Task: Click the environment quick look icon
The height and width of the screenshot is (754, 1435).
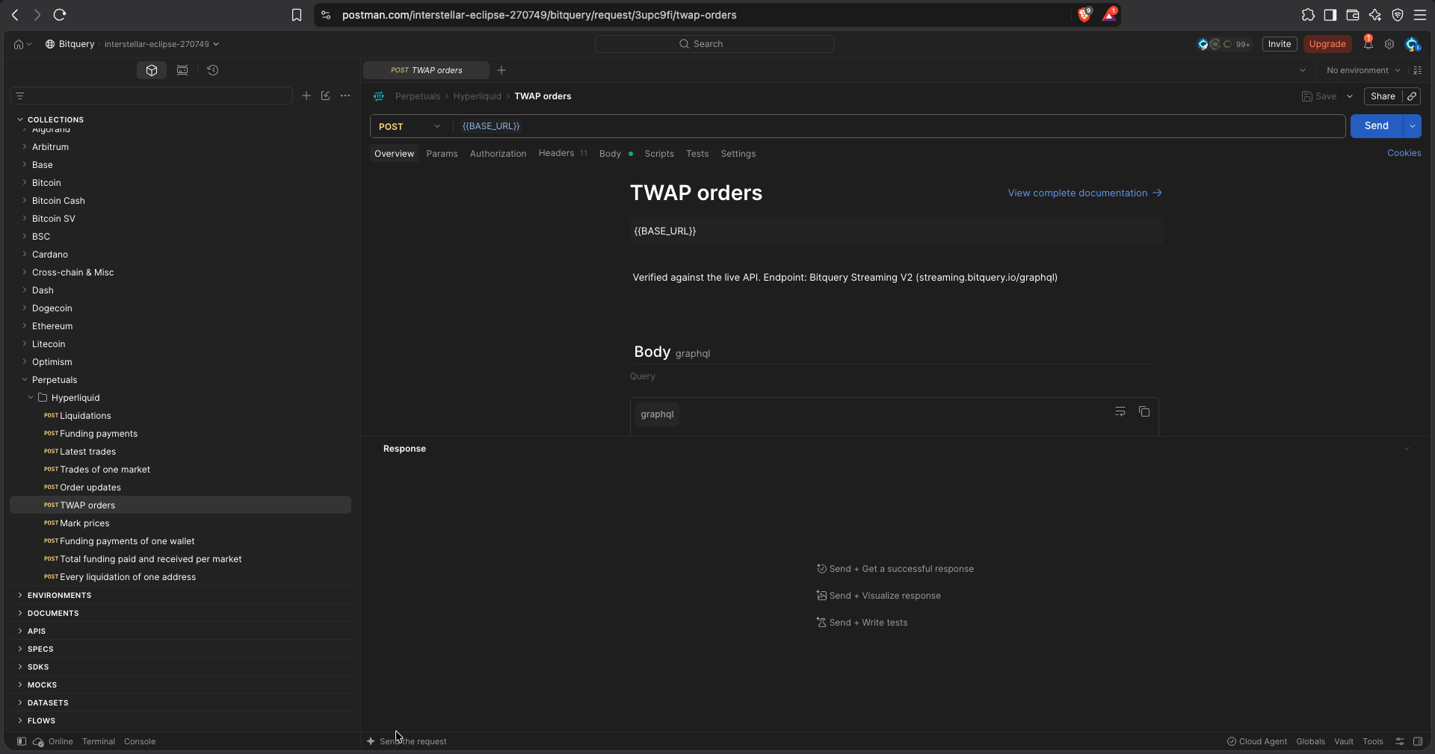Action: click(1418, 70)
